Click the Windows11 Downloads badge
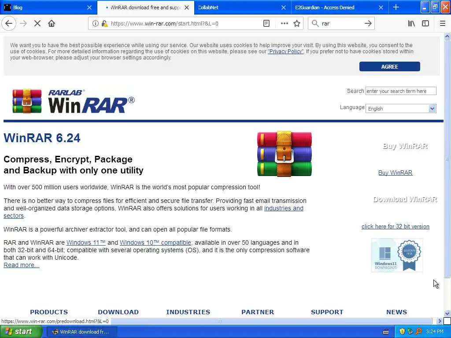This screenshot has height=338, width=451. [397, 255]
